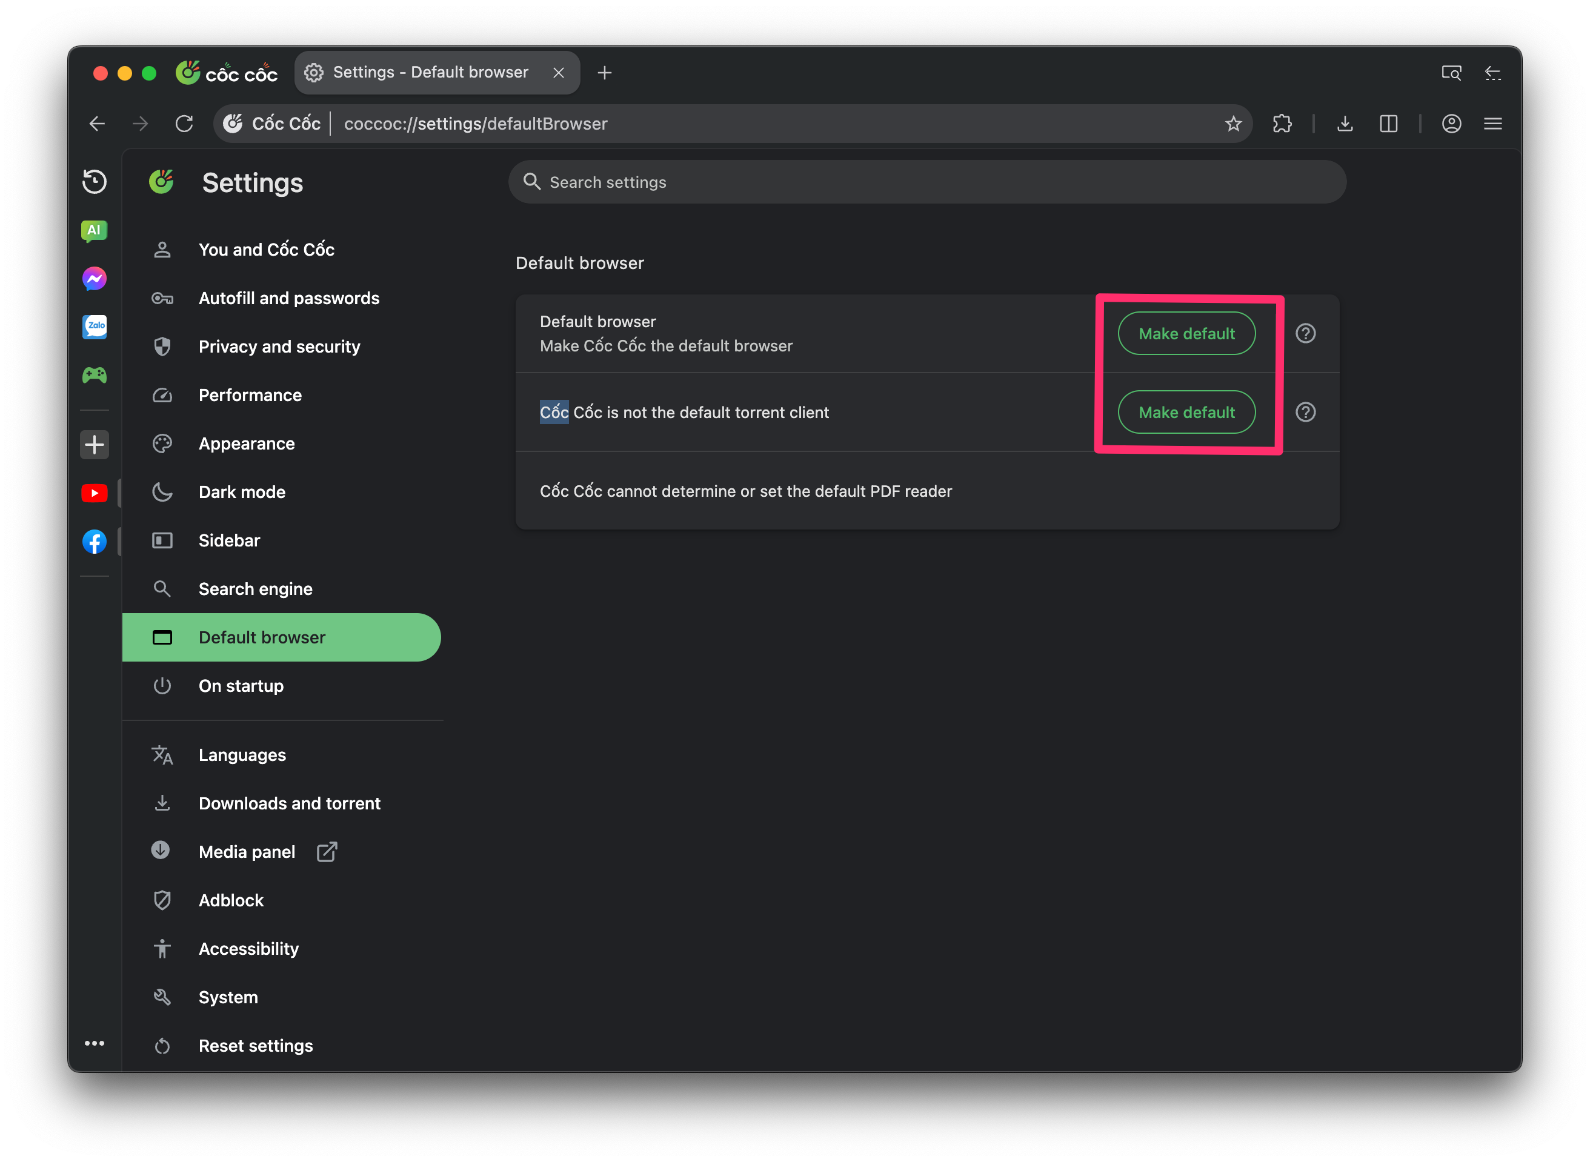Open a new tab with plus button
Screen dimensions: 1590x1162
pyautogui.click(x=604, y=73)
